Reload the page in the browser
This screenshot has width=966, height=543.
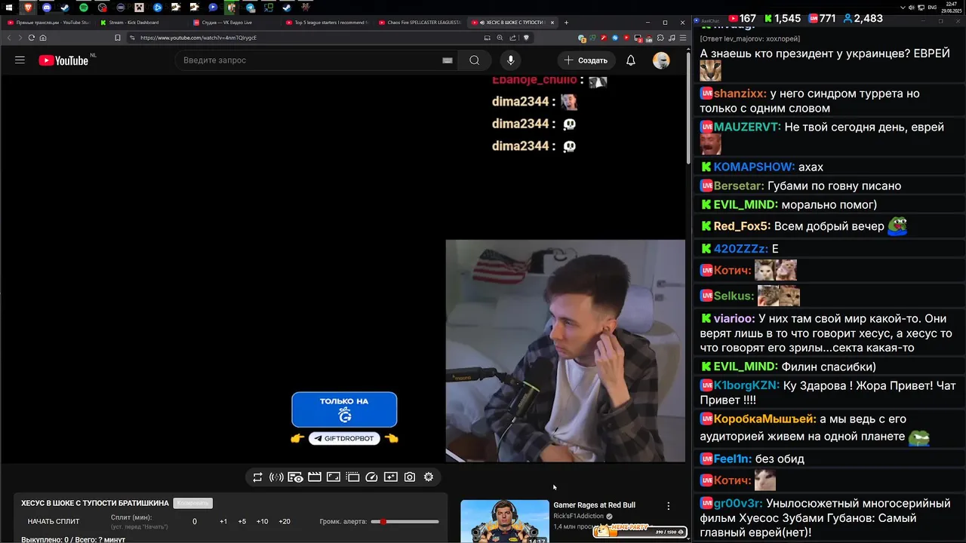[x=32, y=38]
